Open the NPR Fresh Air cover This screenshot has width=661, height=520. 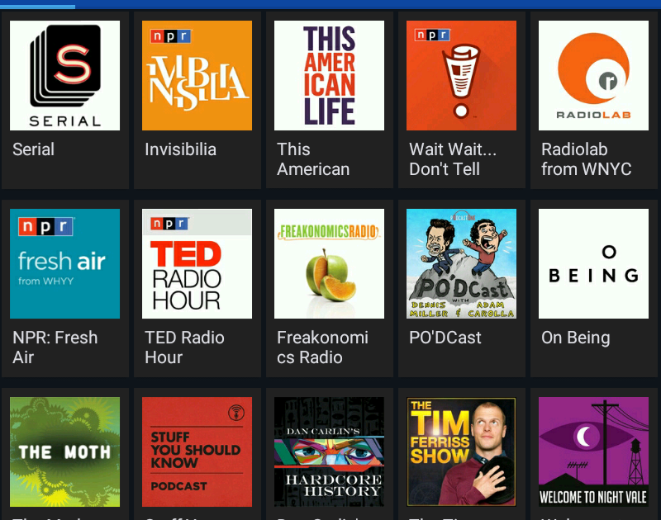tap(65, 263)
